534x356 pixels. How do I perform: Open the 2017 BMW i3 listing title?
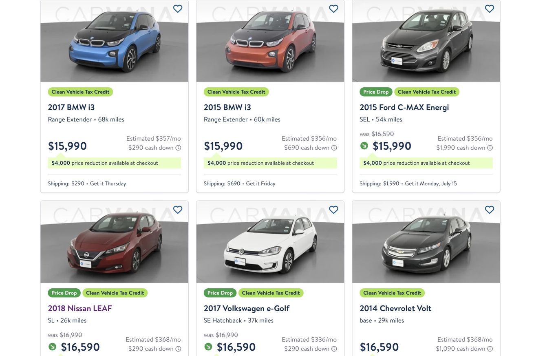point(71,107)
